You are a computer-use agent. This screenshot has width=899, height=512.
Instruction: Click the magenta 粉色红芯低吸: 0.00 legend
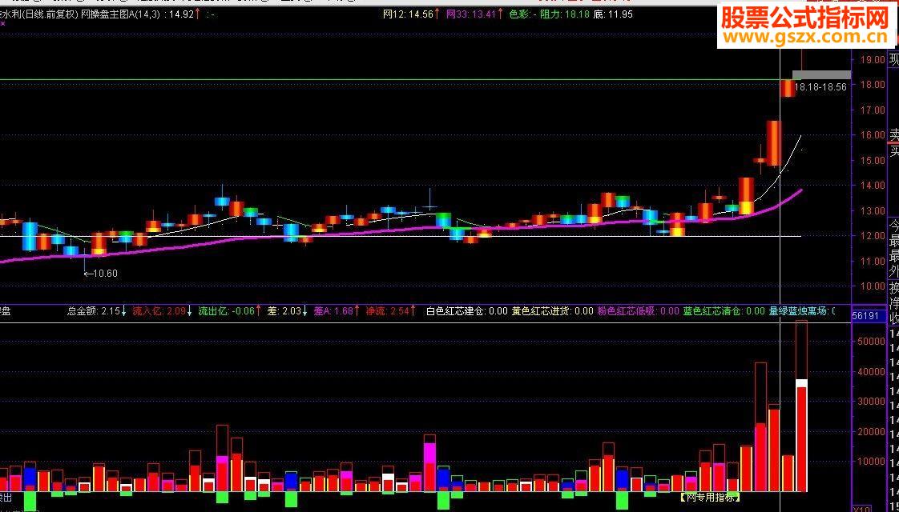click(x=638, y=311)
